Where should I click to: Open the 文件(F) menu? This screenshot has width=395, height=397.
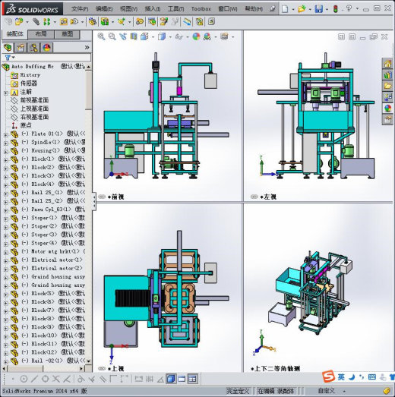[x=80, y=9]
